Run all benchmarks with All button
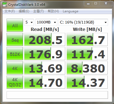Viewport: 114px width, 104px height. (15, 25)
